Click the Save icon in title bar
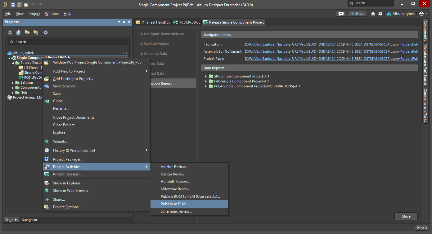Viewport: 432px width, 234px height. [12, 4]
